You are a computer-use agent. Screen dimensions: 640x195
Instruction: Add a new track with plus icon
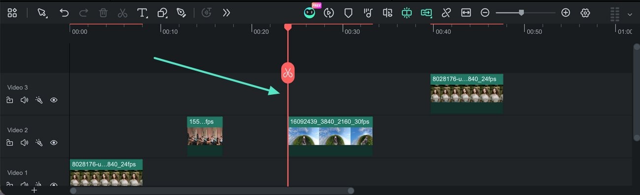point(34,190)
